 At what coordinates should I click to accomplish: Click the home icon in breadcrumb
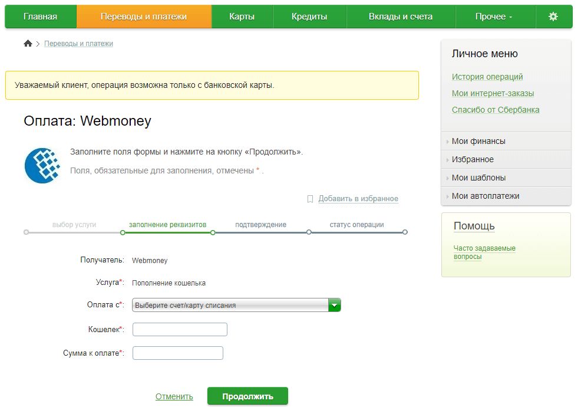[28, 44]
